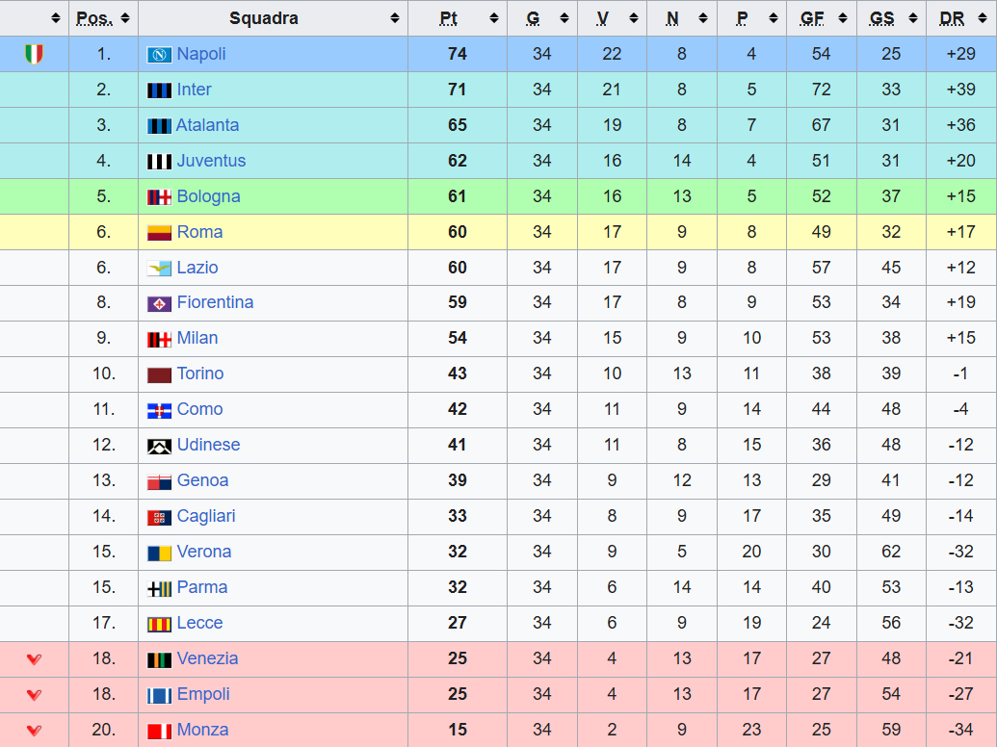Sort table by Pt column arrows
This screenshot has height=747, width=997.
494,18
